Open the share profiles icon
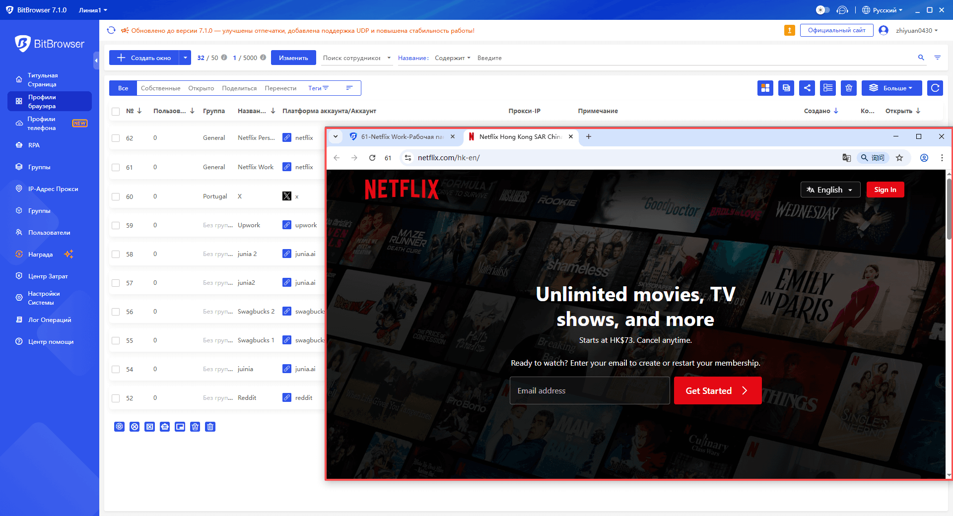Screen dimensions: 953x516 pos(807,88)
